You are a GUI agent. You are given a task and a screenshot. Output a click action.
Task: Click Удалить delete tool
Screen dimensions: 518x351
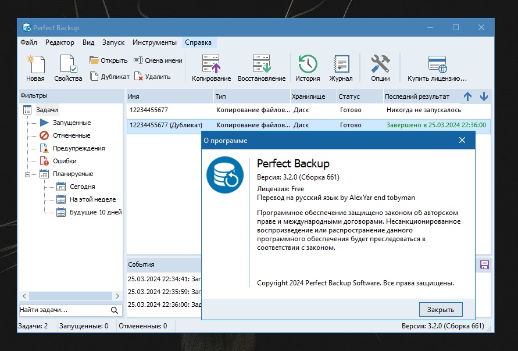click(x=153, y=77)
